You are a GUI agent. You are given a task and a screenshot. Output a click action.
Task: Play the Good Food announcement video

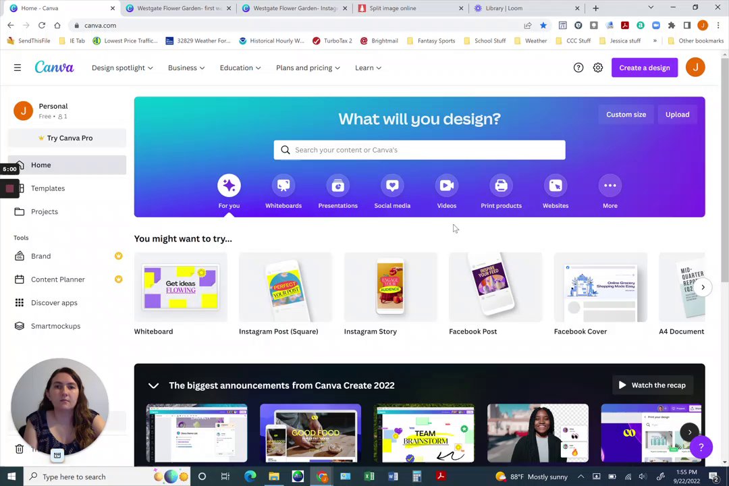pos(310,433)
